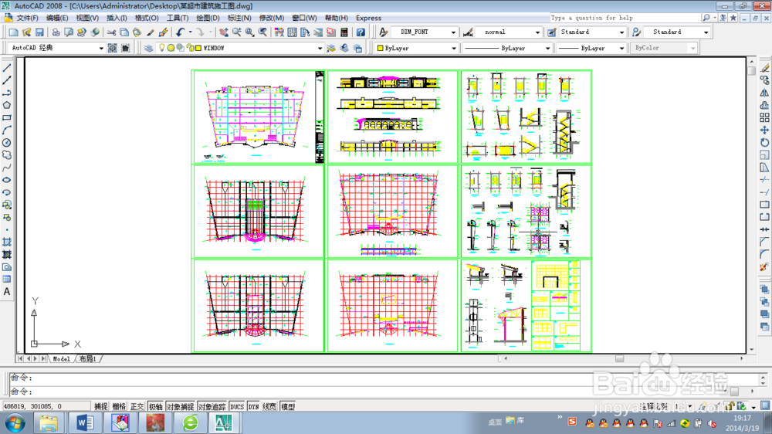Open the Standard multileader style dropdown
772x434 pixels.
[706, 32]
